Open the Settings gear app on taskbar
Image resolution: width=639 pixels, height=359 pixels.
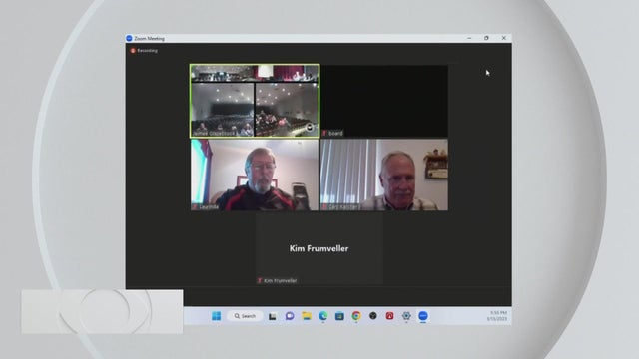pyautogui.click(x=406, y=316)
